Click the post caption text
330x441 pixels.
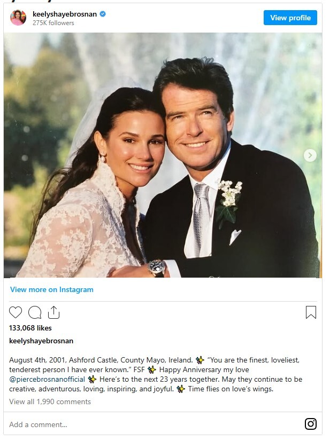[156, 374]
